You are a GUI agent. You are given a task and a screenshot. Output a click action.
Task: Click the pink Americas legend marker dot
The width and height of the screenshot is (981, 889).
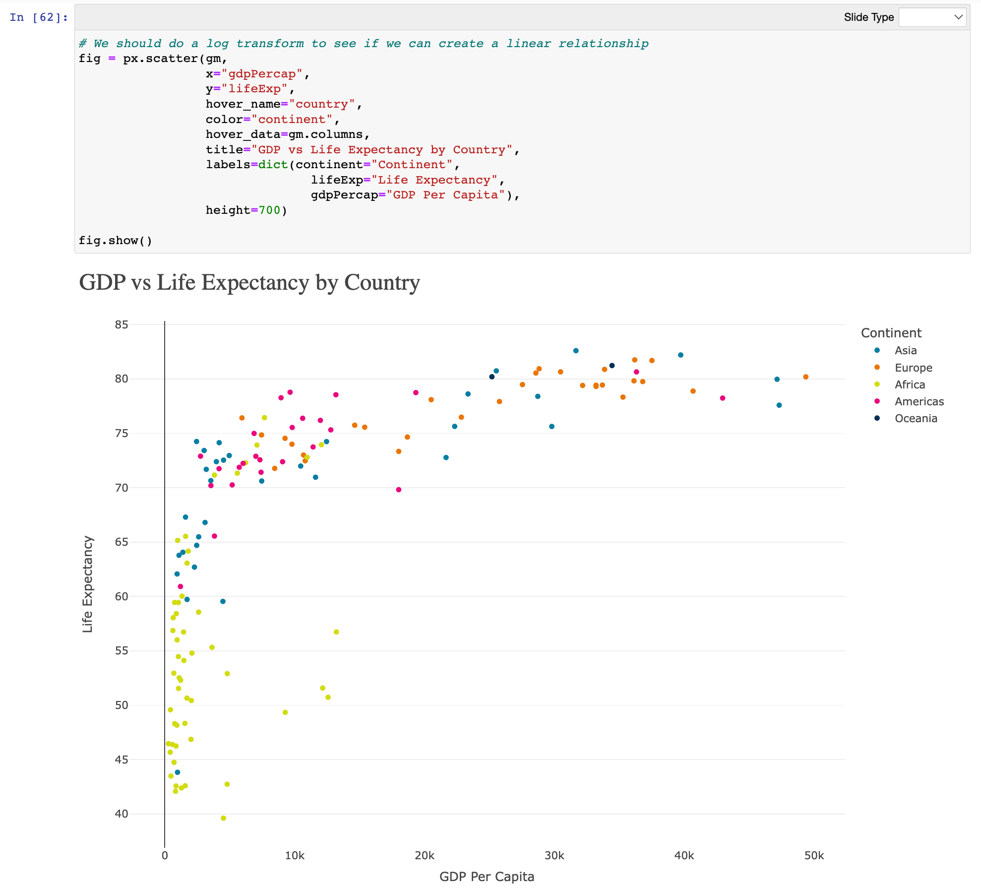[877, 401]
